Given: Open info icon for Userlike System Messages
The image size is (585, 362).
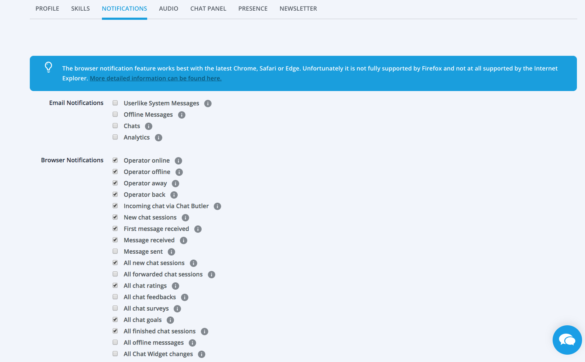Looking at the screenshot, I should tap(208, 104).
